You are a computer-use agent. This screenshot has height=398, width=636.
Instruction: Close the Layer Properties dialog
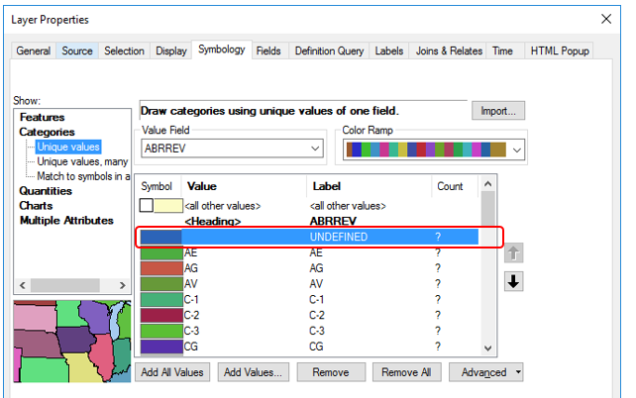[x=604, y=18]
